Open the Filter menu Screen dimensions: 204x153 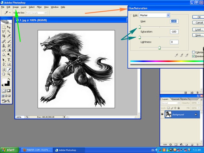(39, 7)
